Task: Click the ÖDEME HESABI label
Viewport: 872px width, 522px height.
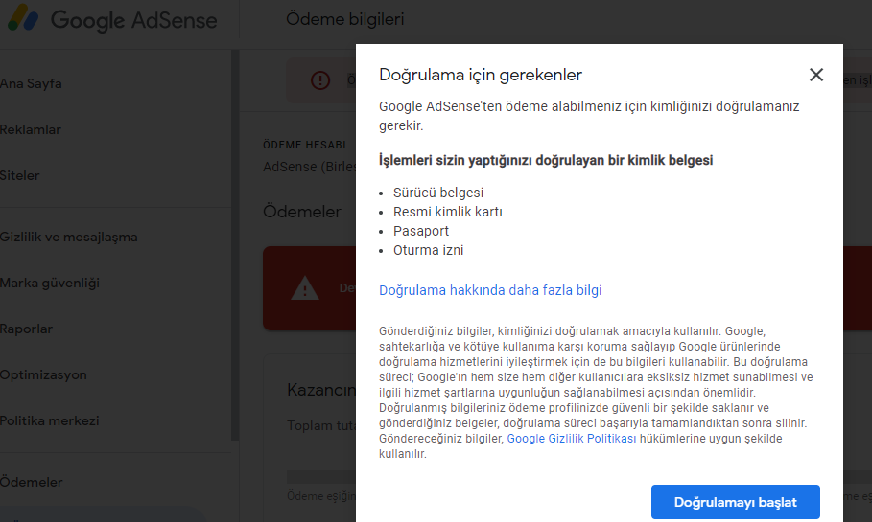Action: pos(304,145)
